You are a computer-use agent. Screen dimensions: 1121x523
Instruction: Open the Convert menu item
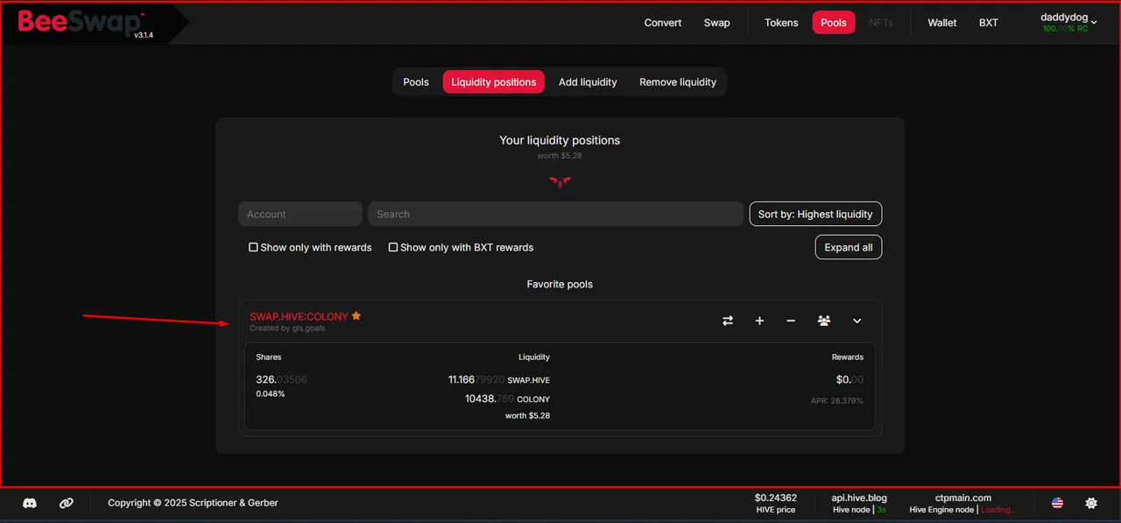point(663,23)
